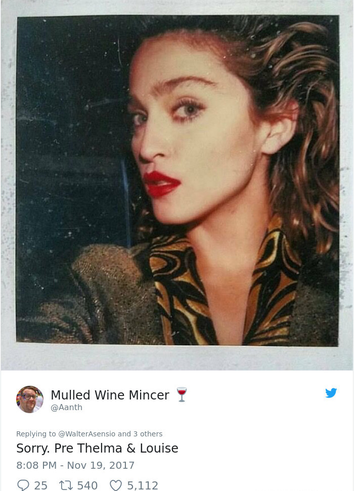View the 5,112 likes count
354x491 pixels.
tap(143, 485)
